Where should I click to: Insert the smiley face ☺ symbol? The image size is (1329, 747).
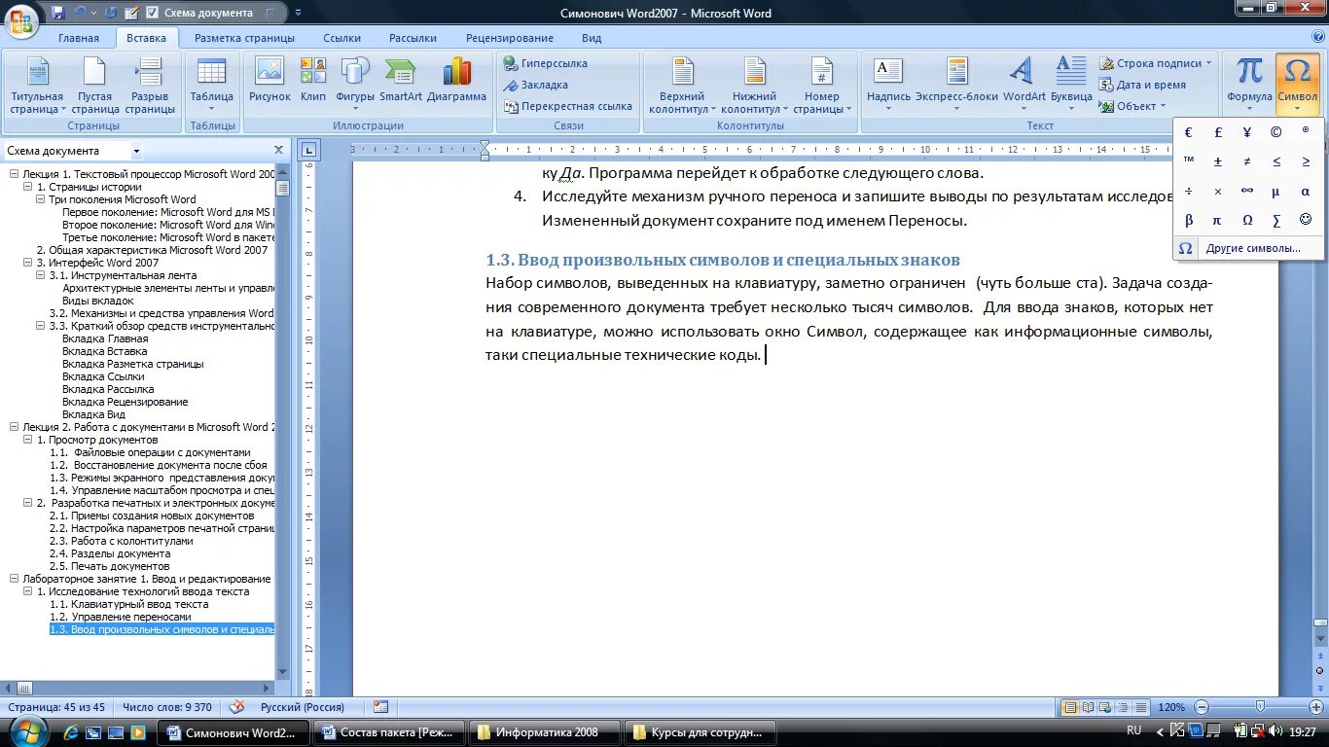1306,220
